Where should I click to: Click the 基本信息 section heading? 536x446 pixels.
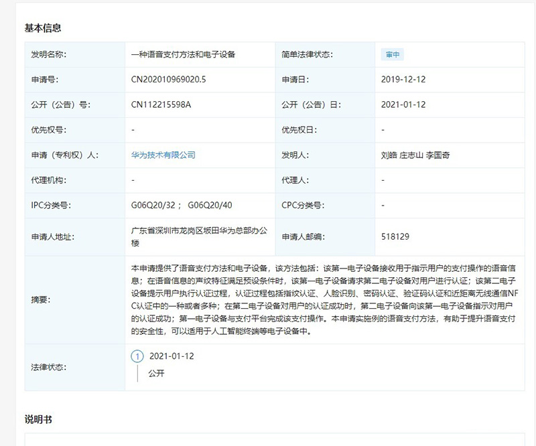(43, 28)
